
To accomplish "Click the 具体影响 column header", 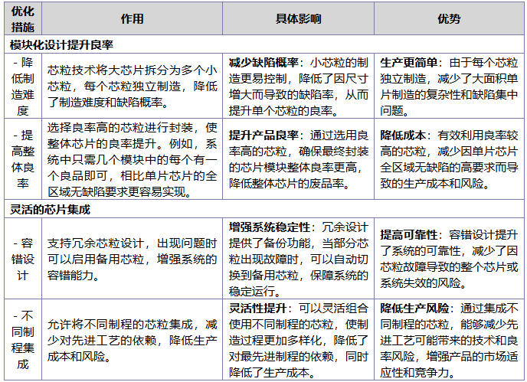I will (x=298, y=19).
